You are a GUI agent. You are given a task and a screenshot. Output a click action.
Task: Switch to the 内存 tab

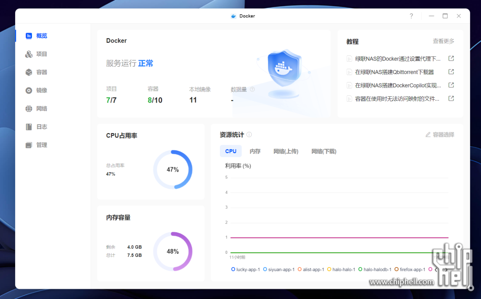(x=255, y=151)
